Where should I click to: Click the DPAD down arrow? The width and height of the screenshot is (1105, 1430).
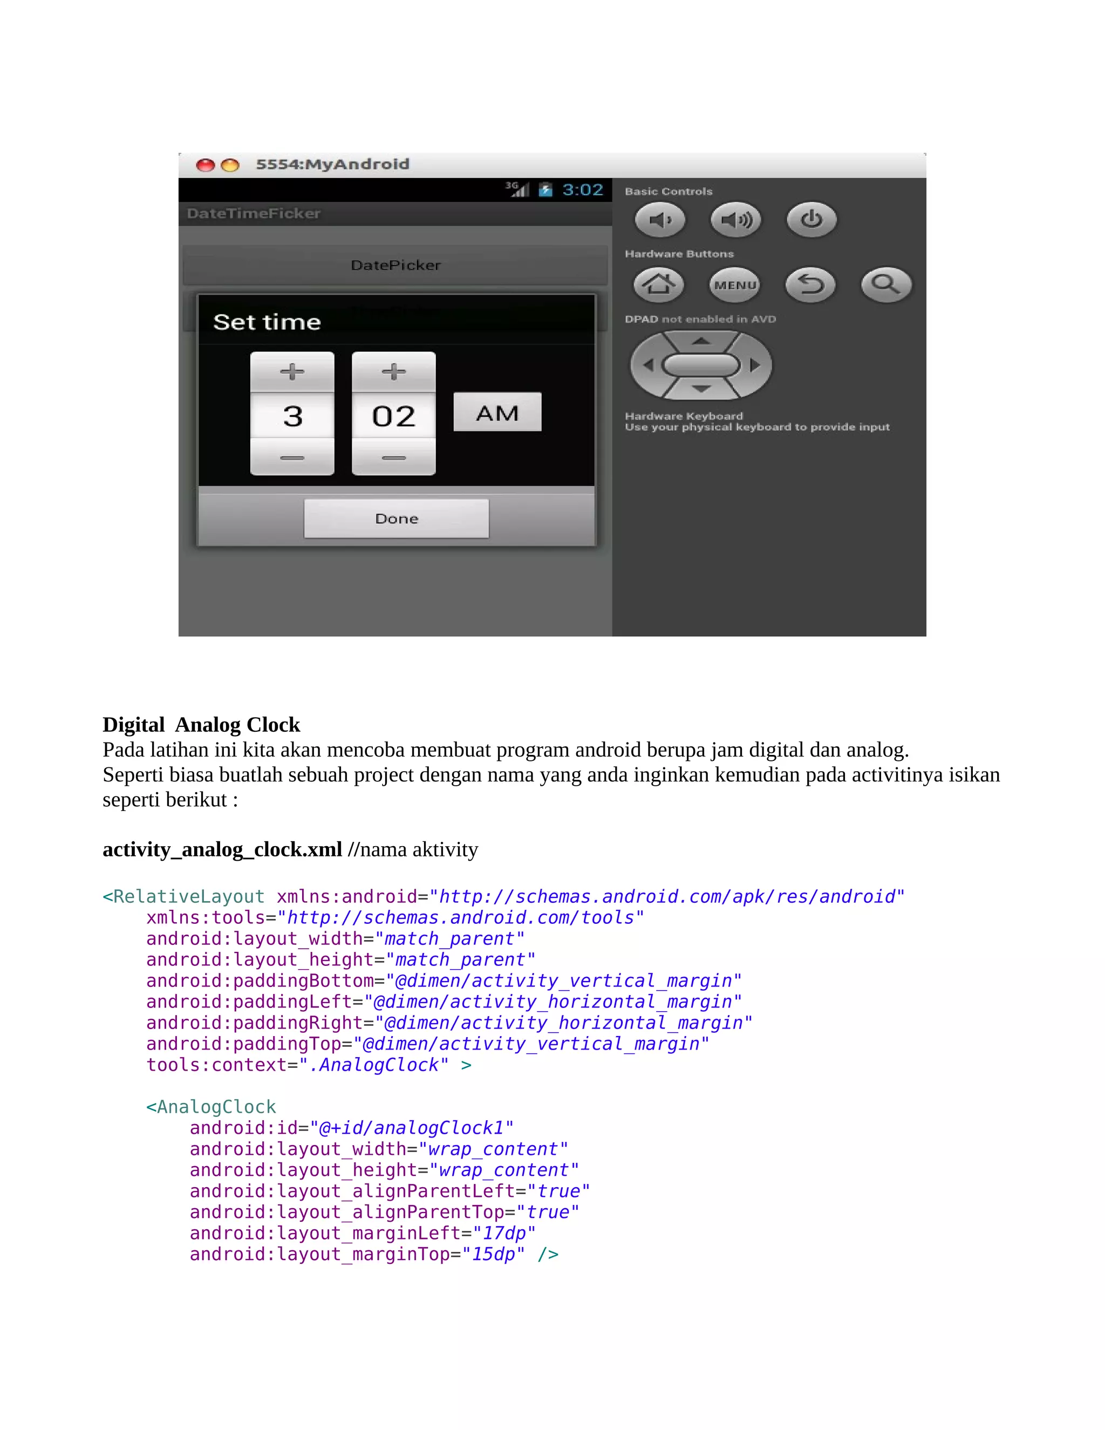coord(701,390)
